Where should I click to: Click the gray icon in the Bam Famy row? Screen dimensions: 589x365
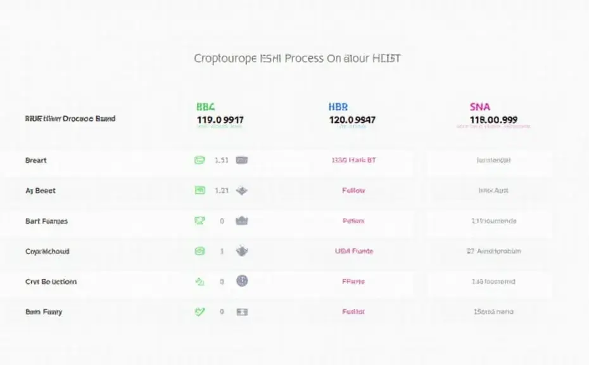click(242, 312)
